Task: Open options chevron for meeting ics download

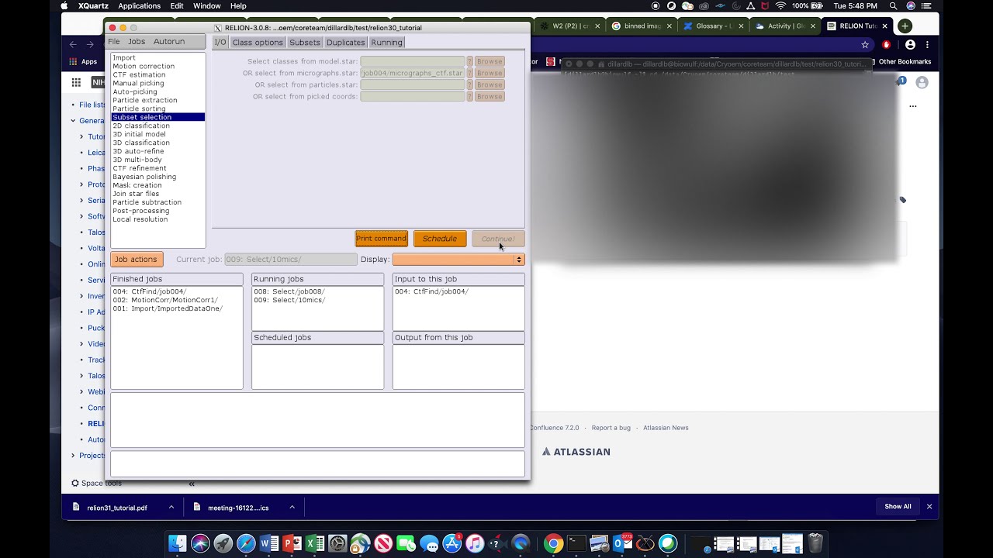Action: point(292,508)
